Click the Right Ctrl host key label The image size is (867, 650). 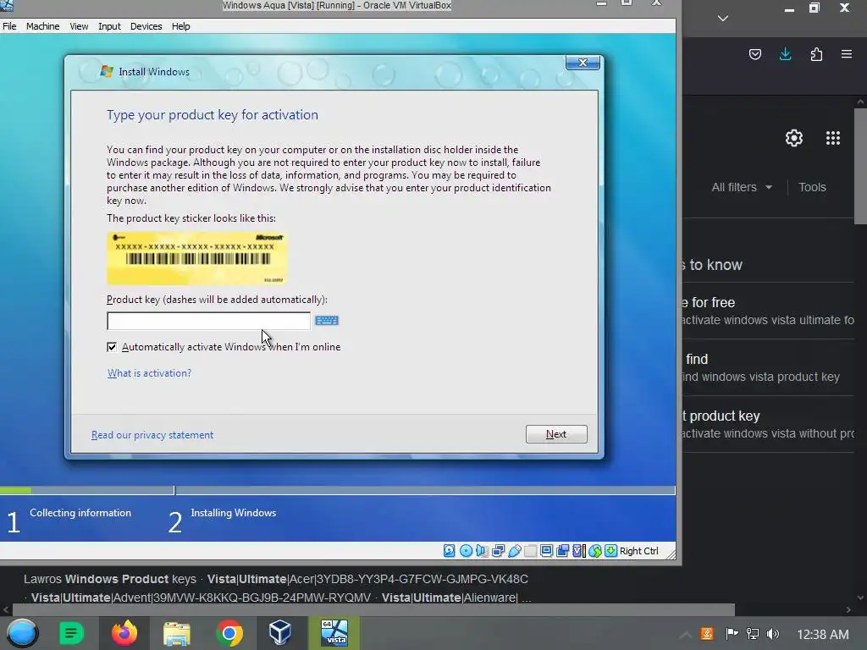click(638, 551)
